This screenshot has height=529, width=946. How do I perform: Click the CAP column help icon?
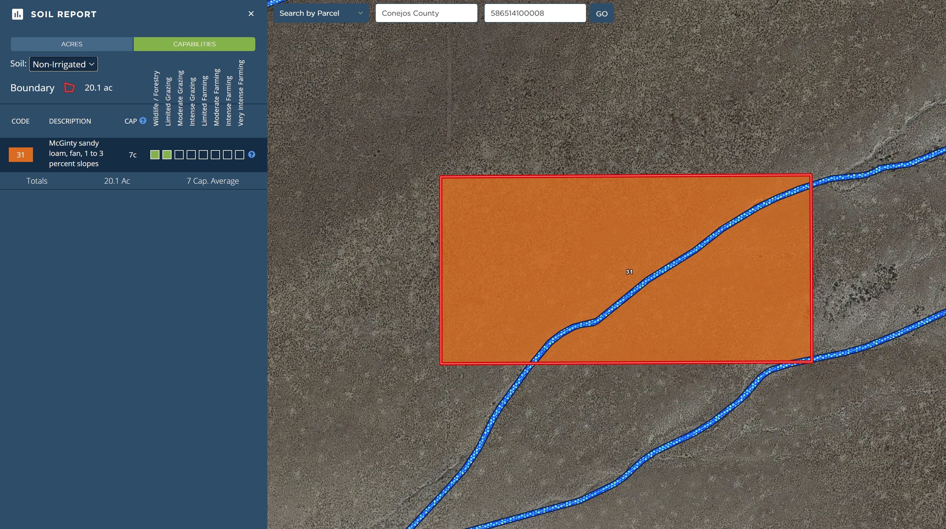tap(143, 121)
